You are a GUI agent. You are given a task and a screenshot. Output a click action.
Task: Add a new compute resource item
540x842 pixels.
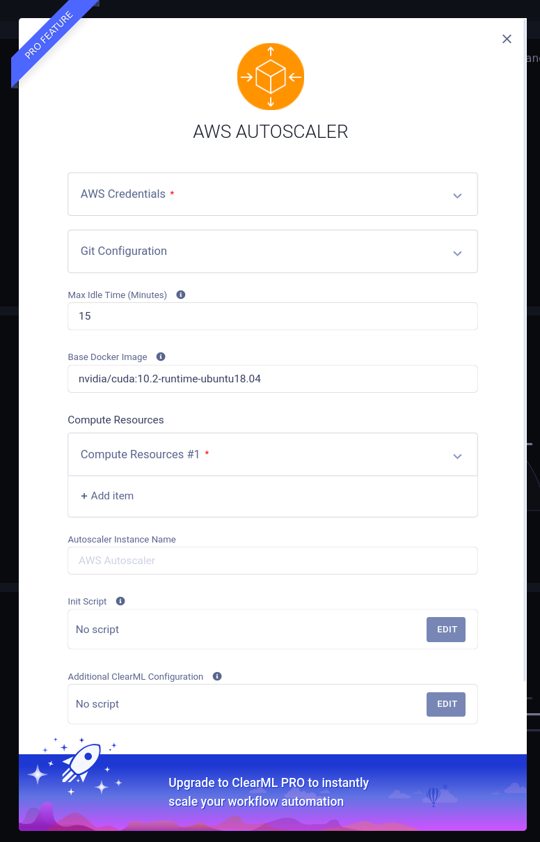click(x=107, y=496)
